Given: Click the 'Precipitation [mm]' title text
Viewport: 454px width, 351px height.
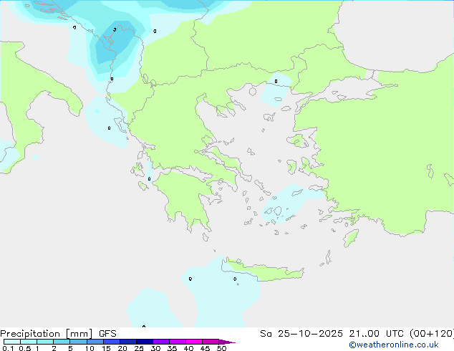Looking at the screenshot, I should pyautogui.click(x=46, y=334).
